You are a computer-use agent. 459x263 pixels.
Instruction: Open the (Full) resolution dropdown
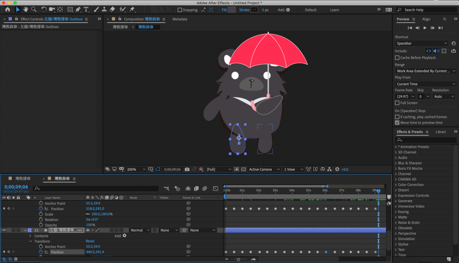pyautogui.click(x=219, y=169)
